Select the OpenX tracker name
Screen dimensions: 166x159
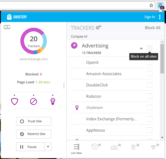[x=92, y=62]
